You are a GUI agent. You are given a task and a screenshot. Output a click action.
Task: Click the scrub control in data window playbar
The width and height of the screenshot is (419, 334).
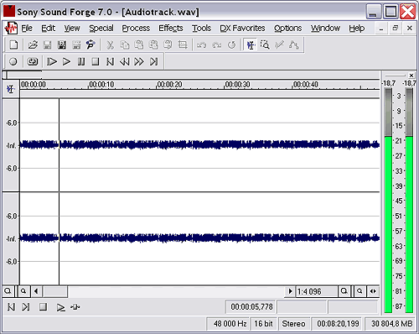[75, 307]
